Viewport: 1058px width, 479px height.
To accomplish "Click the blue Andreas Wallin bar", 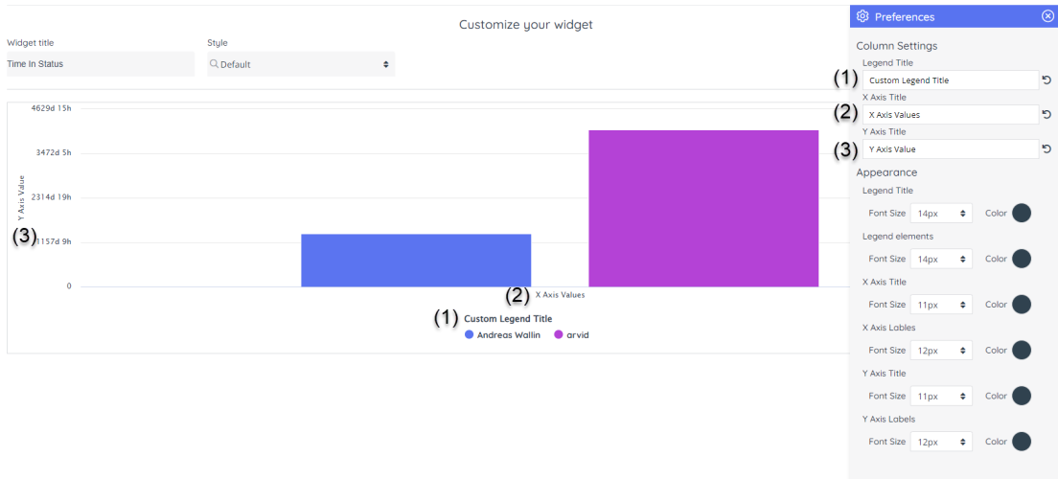I will coord(416,260).
